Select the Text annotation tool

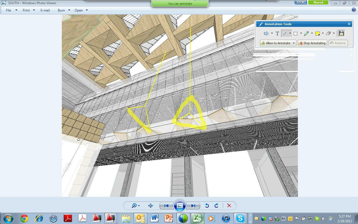point(277,34)
